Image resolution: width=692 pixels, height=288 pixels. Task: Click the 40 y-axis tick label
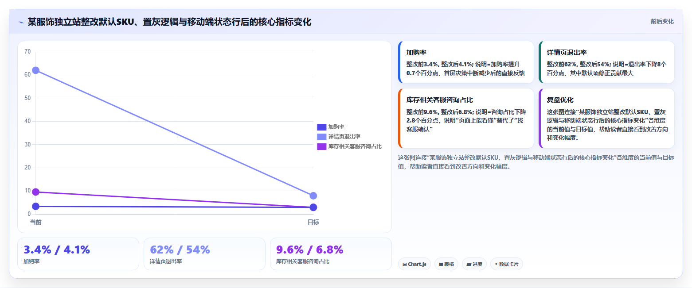coord(27,121)
